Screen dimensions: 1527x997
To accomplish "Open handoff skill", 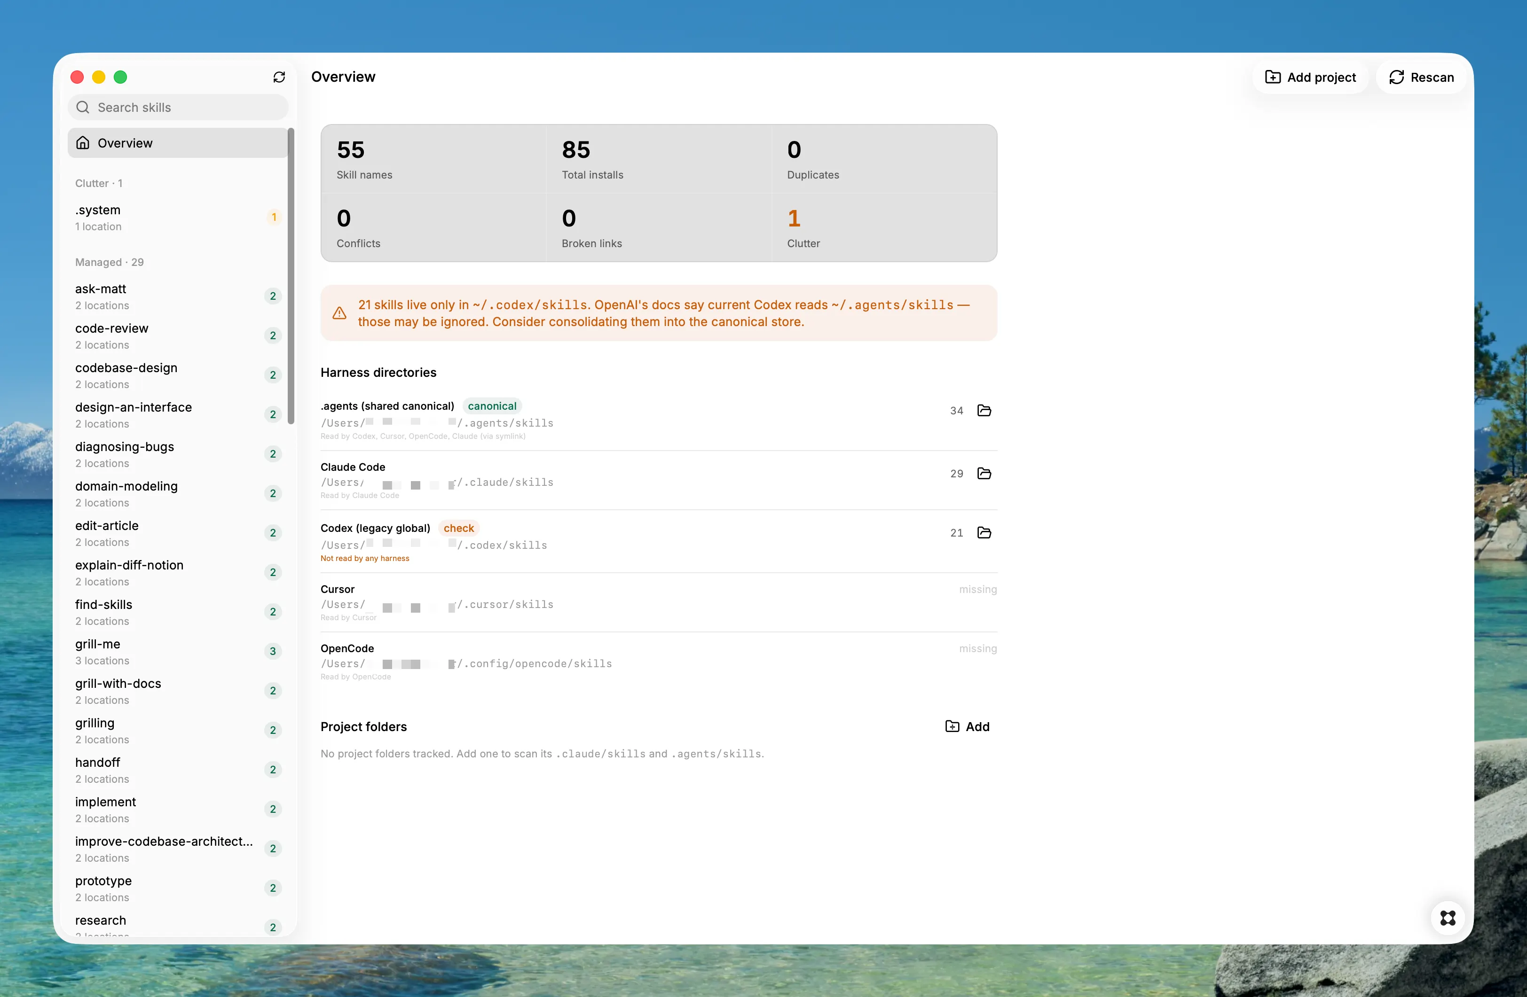I will click(178, 770).
